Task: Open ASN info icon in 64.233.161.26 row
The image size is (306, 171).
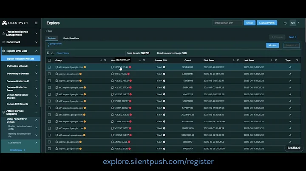Action: point(164,142)
